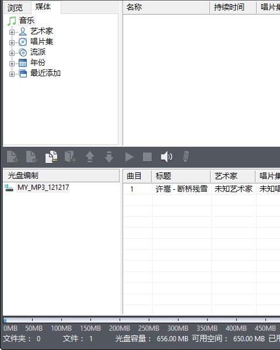
Task: Click the 光盘容量 656.00 MB status
Action: click(x=152, y=338)
